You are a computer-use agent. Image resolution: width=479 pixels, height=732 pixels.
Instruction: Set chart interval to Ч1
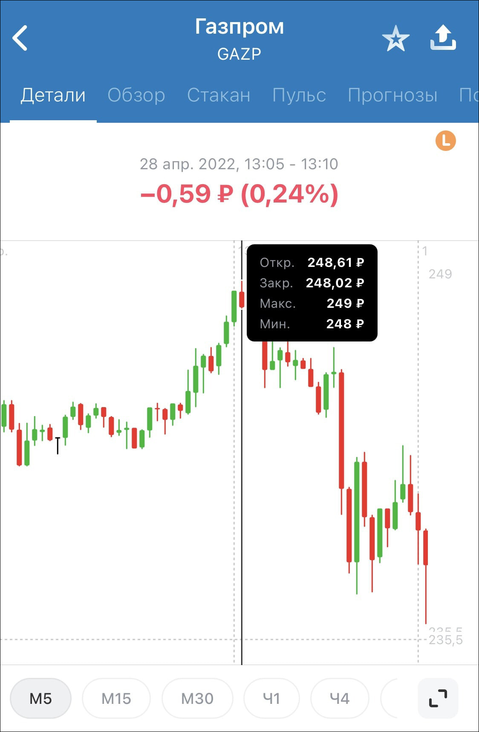pyautogui.click(x=271, y=698)
